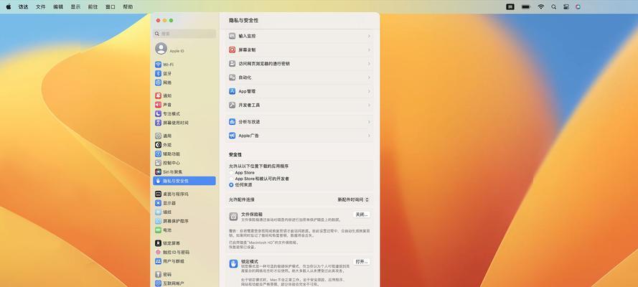
Task: Select the 任何来源 radio button
Action: pyautogui.click(x=231, y=184)
